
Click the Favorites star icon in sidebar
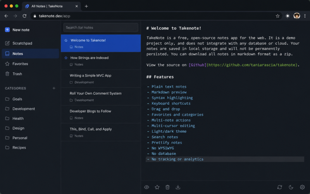point(7,64)
